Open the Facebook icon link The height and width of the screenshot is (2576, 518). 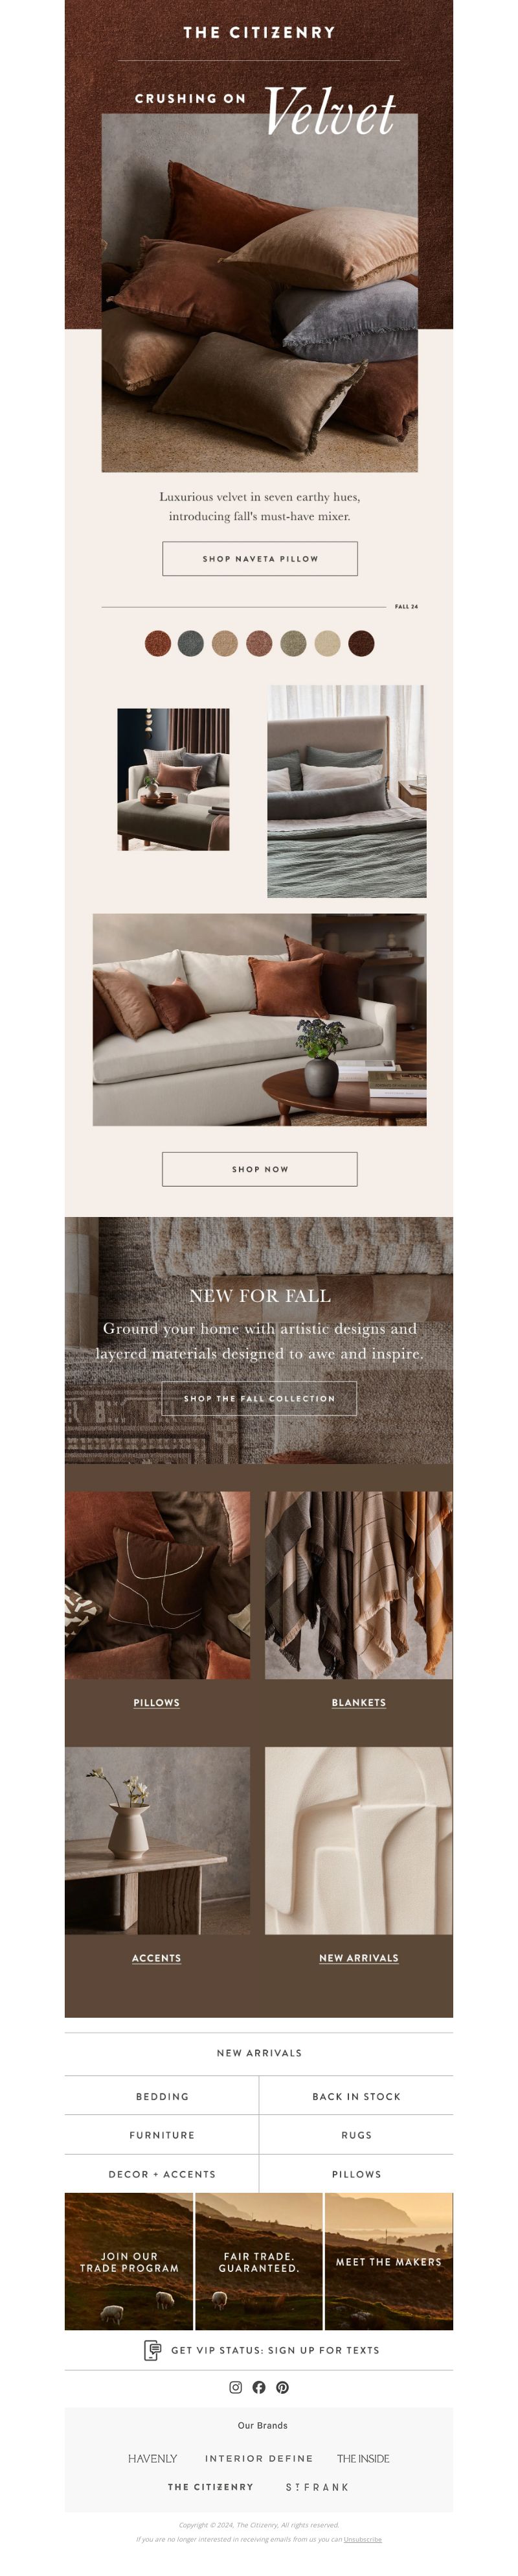tap(258, 2387)
